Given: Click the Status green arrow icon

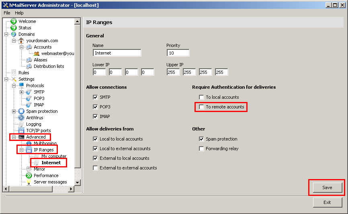Looking at the screenshot, I should (14, 28).
